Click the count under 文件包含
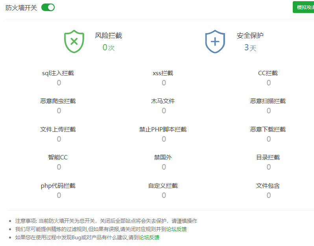Image resolution: width=314 pixels, height=246 pixels. click(x=269, y=195)
